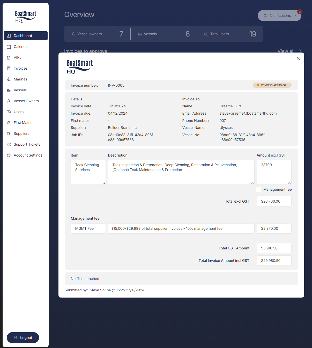Click the VIRs clipboard icon
The image size is (312, 348).
pos(9,57)
